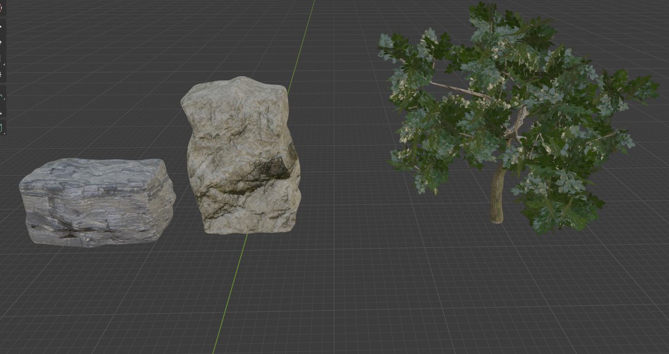
Task: Choose the green Add Cube tool
Action: point(2,128)
